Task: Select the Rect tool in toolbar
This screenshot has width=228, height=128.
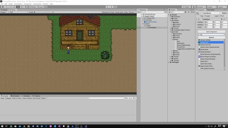Action: click(x=18, y=7)
